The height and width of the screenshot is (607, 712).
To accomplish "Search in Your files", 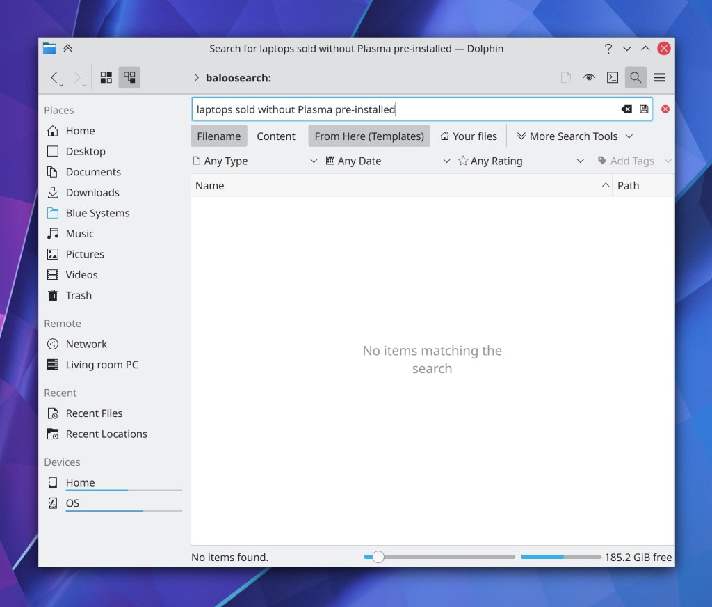I will click(469, 136).
